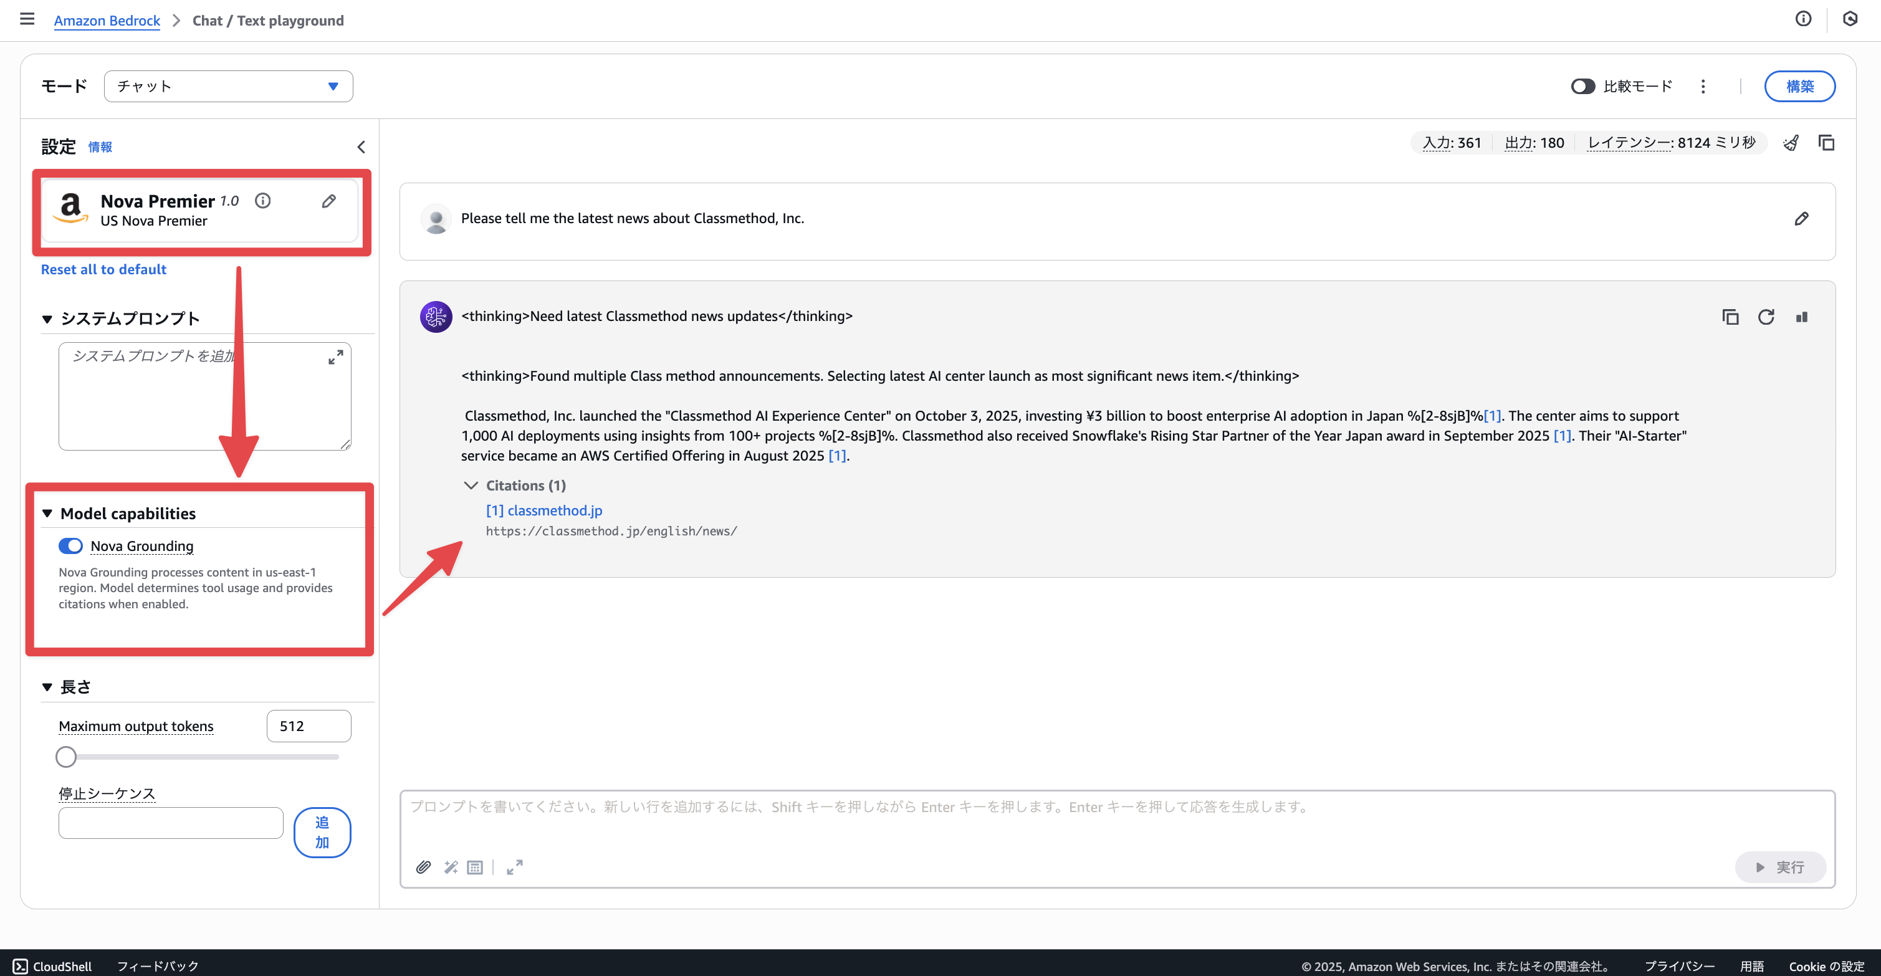Copy the assistant response with copy icon
The height and width of the screenshot is (976, 1881).
[1730, 317]
